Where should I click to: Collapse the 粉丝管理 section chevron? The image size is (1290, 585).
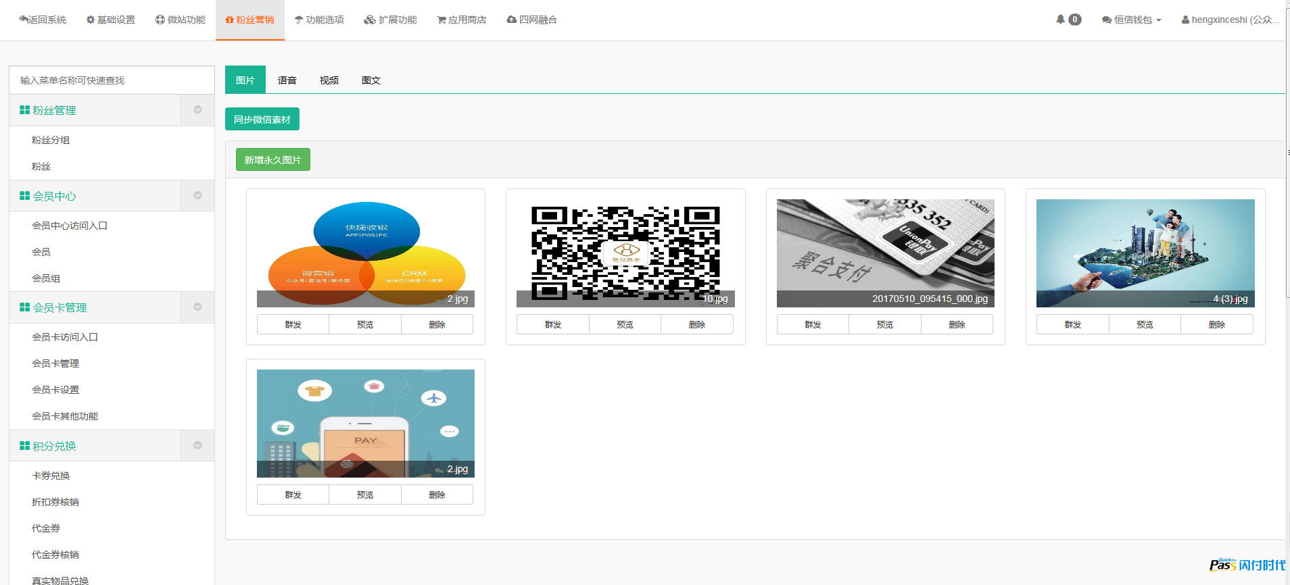pyautogui.click(x=197, y=109)
